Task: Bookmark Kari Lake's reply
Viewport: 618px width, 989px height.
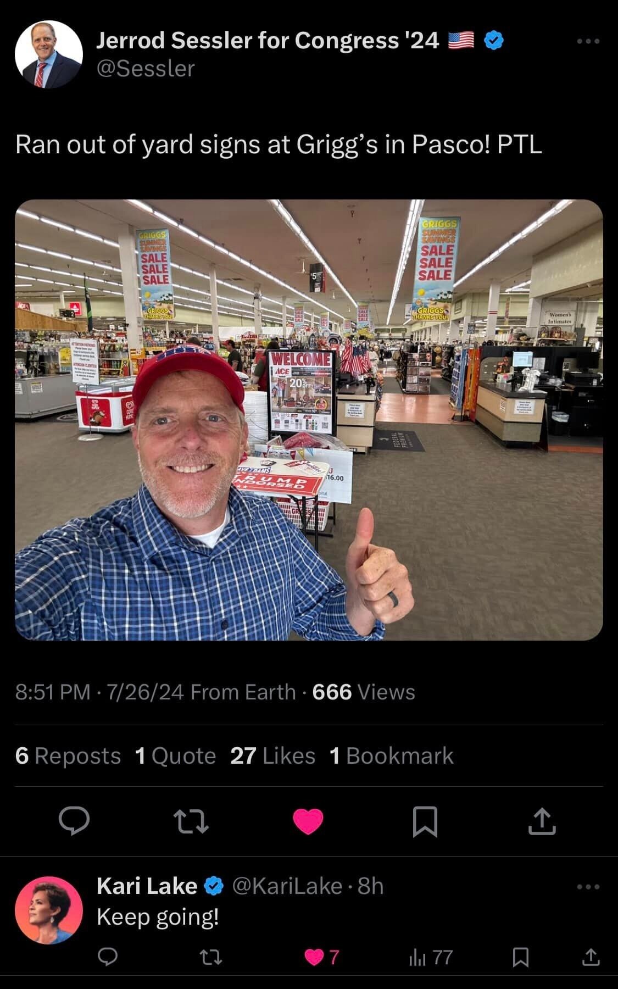Action: [x=521, y=957]
